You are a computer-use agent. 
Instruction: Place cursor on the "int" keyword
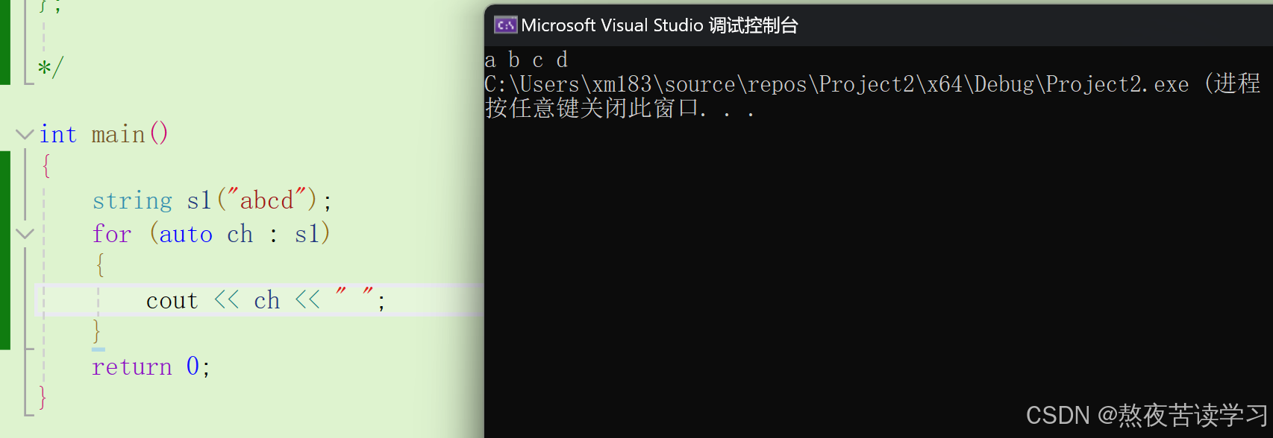pos(57,135)
